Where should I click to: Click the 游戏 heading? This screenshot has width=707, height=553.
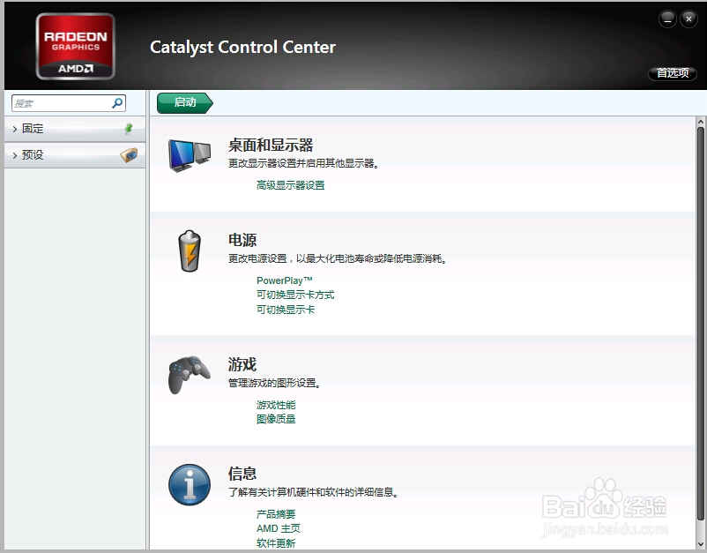pos(242,364)
